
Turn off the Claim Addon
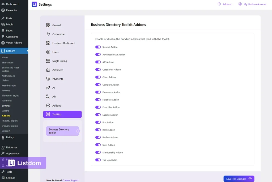pyautogui.click(x=98, y=77)
